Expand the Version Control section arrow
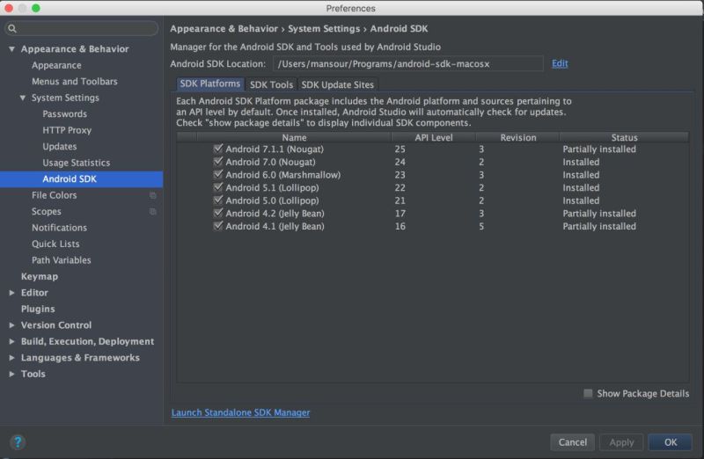 click(11, 324)
